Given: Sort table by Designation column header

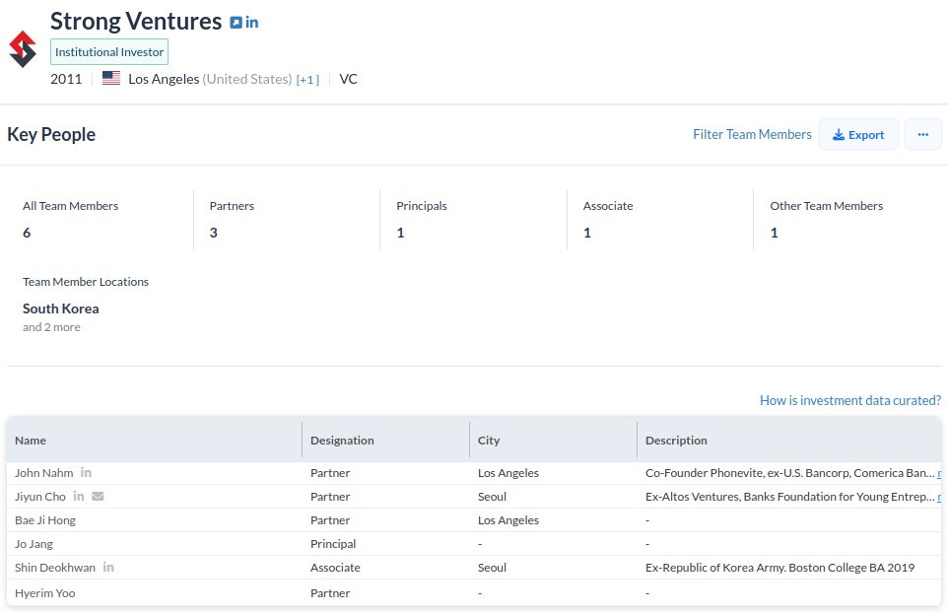Looking at the screenshot, I should tap(342, 441).
